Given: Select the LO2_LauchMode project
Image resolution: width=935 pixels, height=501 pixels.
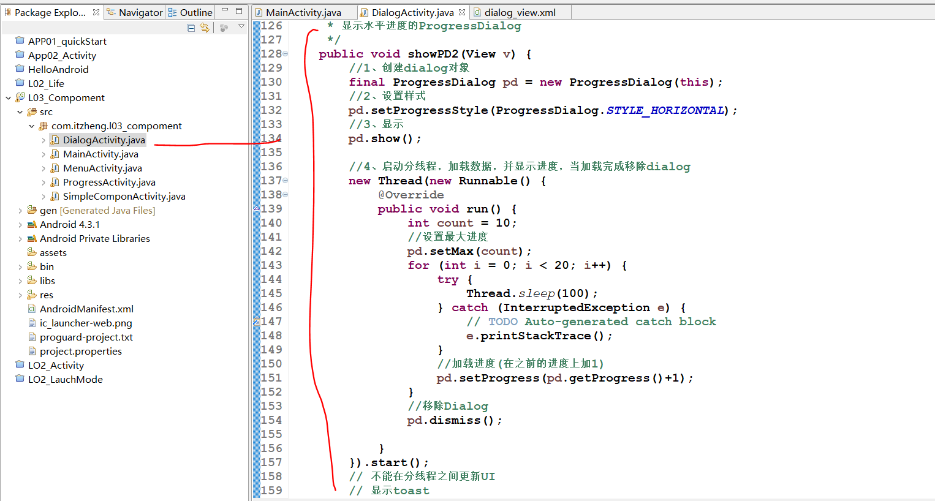Looking at the screenshot, I should (x=66, y=379).
